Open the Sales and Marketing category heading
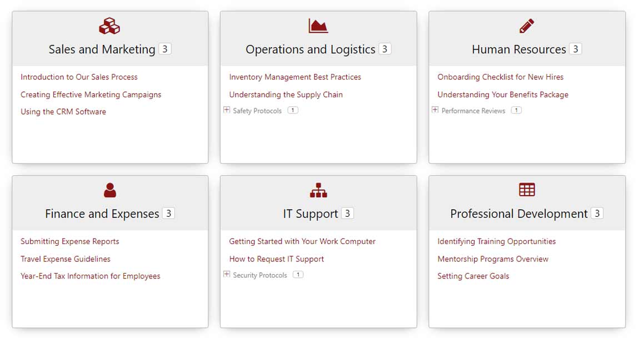 102,49
